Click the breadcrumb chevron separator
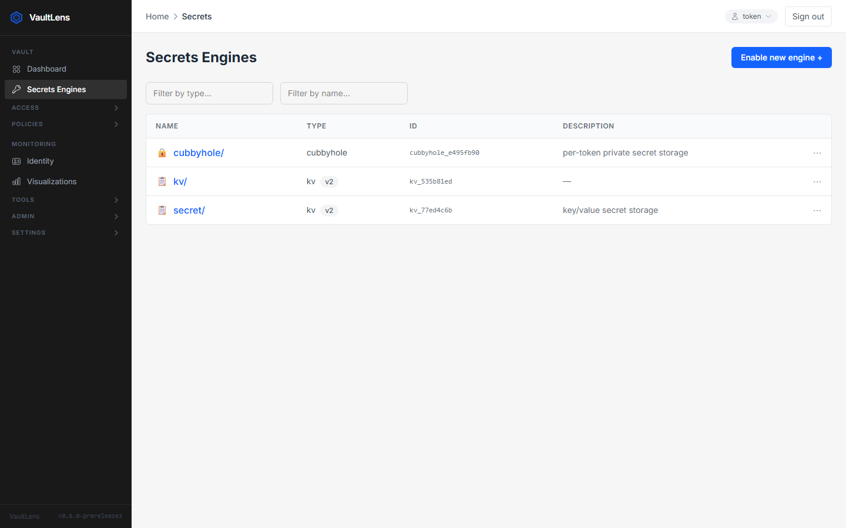Image resolution: width=846 pixels, height=528 pixels. [x=175, y=16]
